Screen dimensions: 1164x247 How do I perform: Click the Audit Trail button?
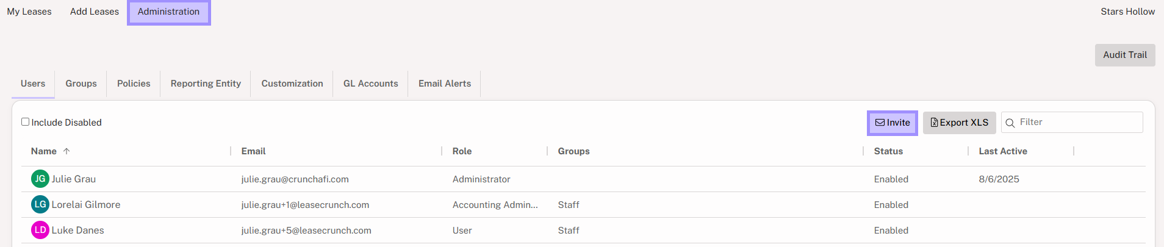pyautogui.click(x=1125, y=55)
